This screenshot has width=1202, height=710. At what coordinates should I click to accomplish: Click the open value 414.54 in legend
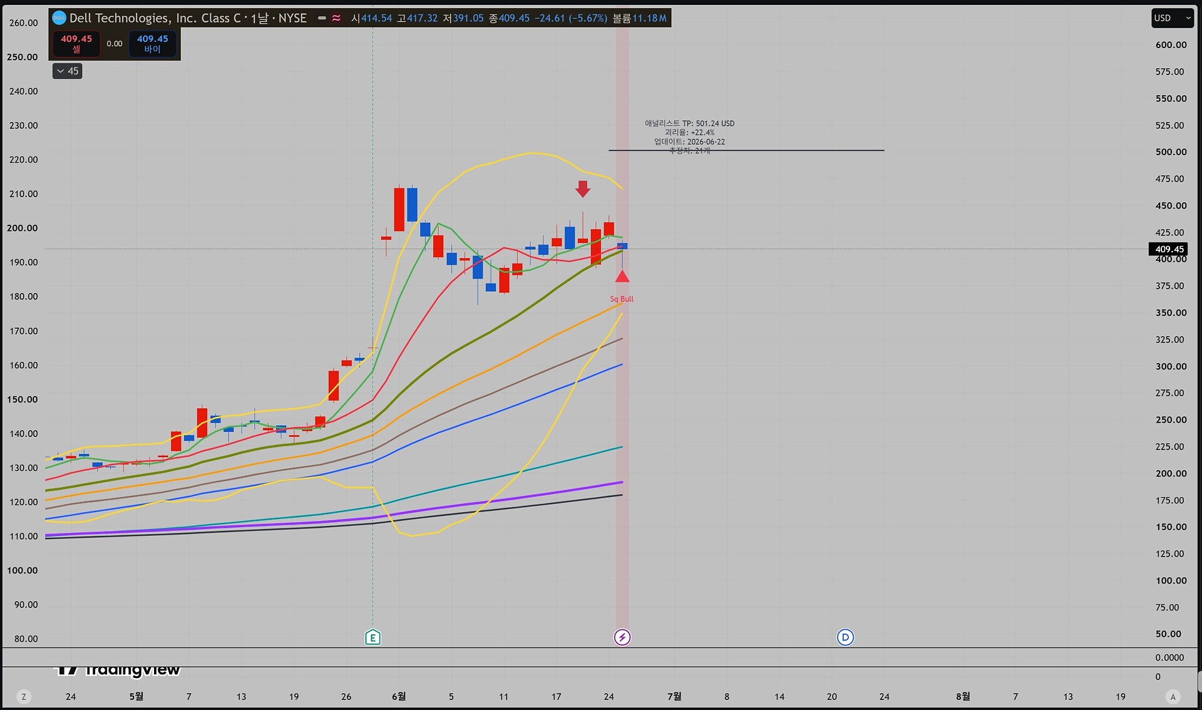tap(376, 18)
